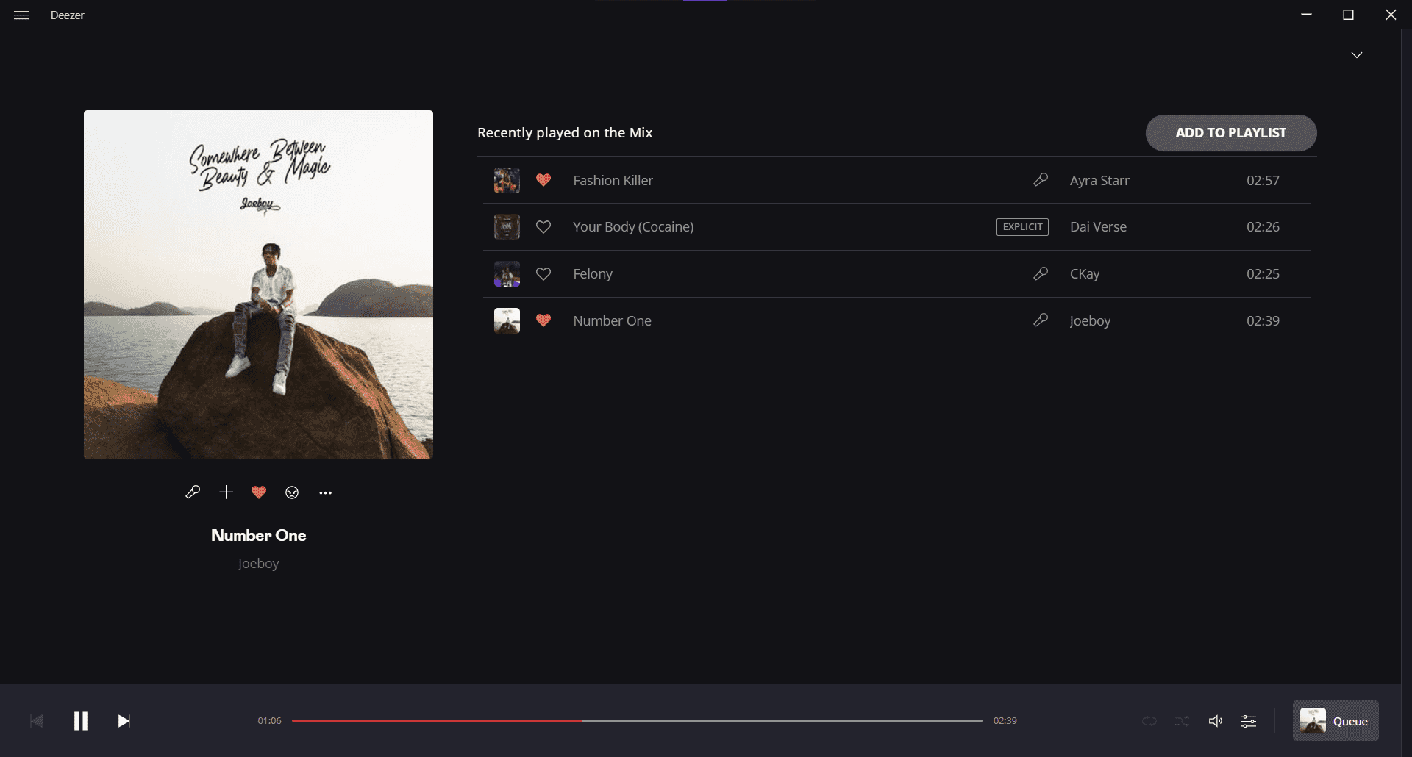Collapse the full player with the chevron
This screenshot has width=1412, height=757.
[1357, 55]
